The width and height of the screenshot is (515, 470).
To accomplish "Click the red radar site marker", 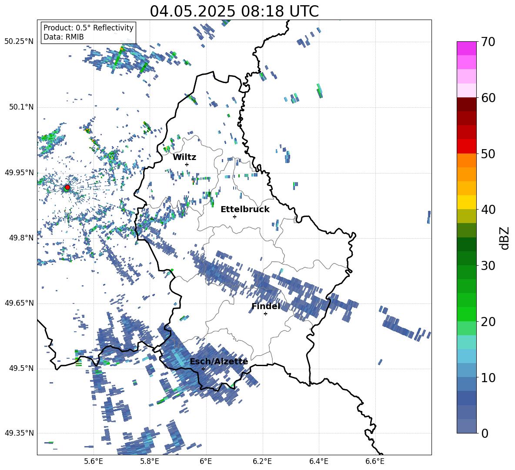I will [x=67, y=187].
